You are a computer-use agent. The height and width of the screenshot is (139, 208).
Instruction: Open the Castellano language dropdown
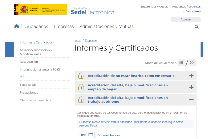[191, 11]
